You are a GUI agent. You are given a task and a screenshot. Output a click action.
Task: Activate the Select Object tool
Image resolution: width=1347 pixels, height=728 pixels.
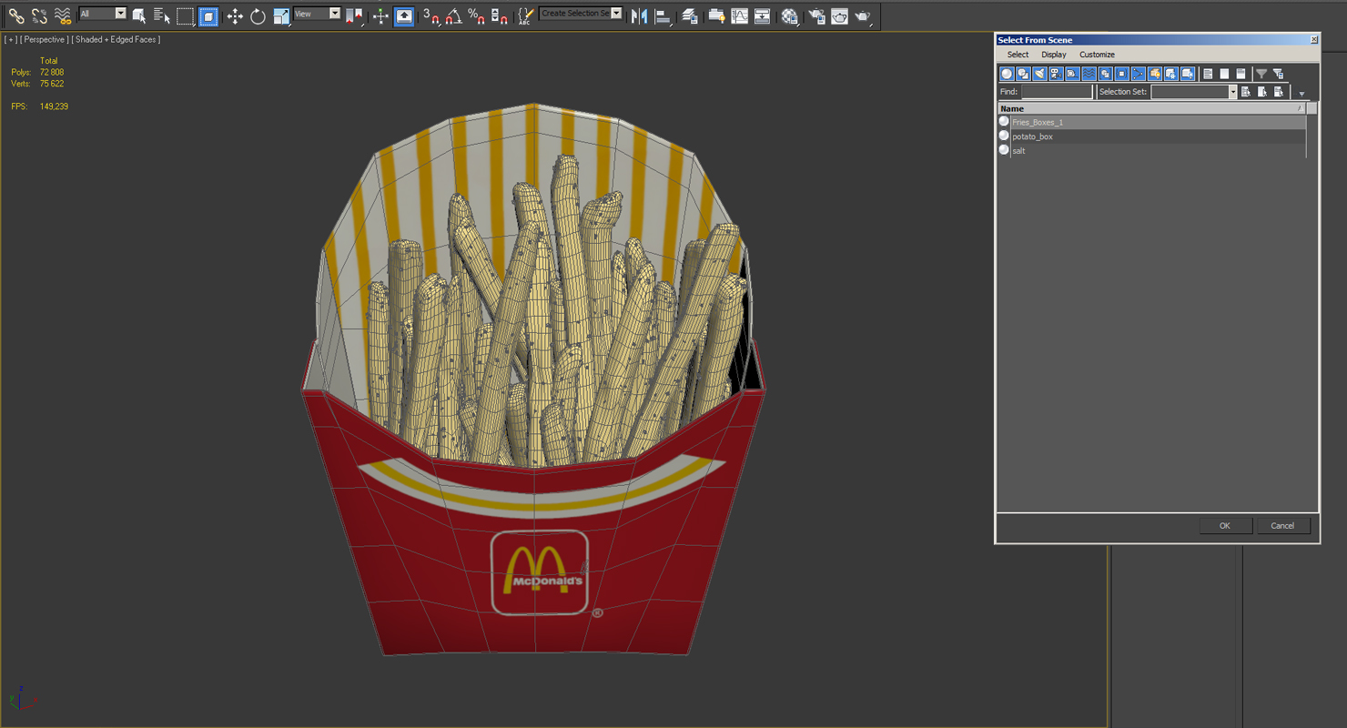(139, 15)
